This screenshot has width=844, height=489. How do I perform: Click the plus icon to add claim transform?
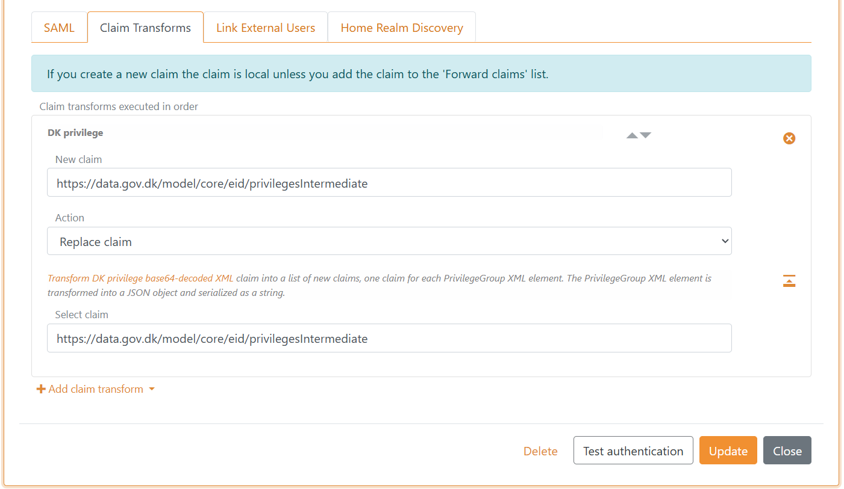tap(41, 389)
